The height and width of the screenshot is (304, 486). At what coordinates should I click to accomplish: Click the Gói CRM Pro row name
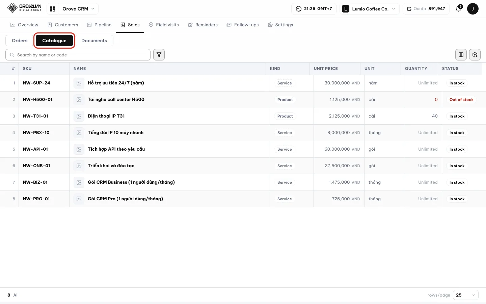tap(125, 199)
